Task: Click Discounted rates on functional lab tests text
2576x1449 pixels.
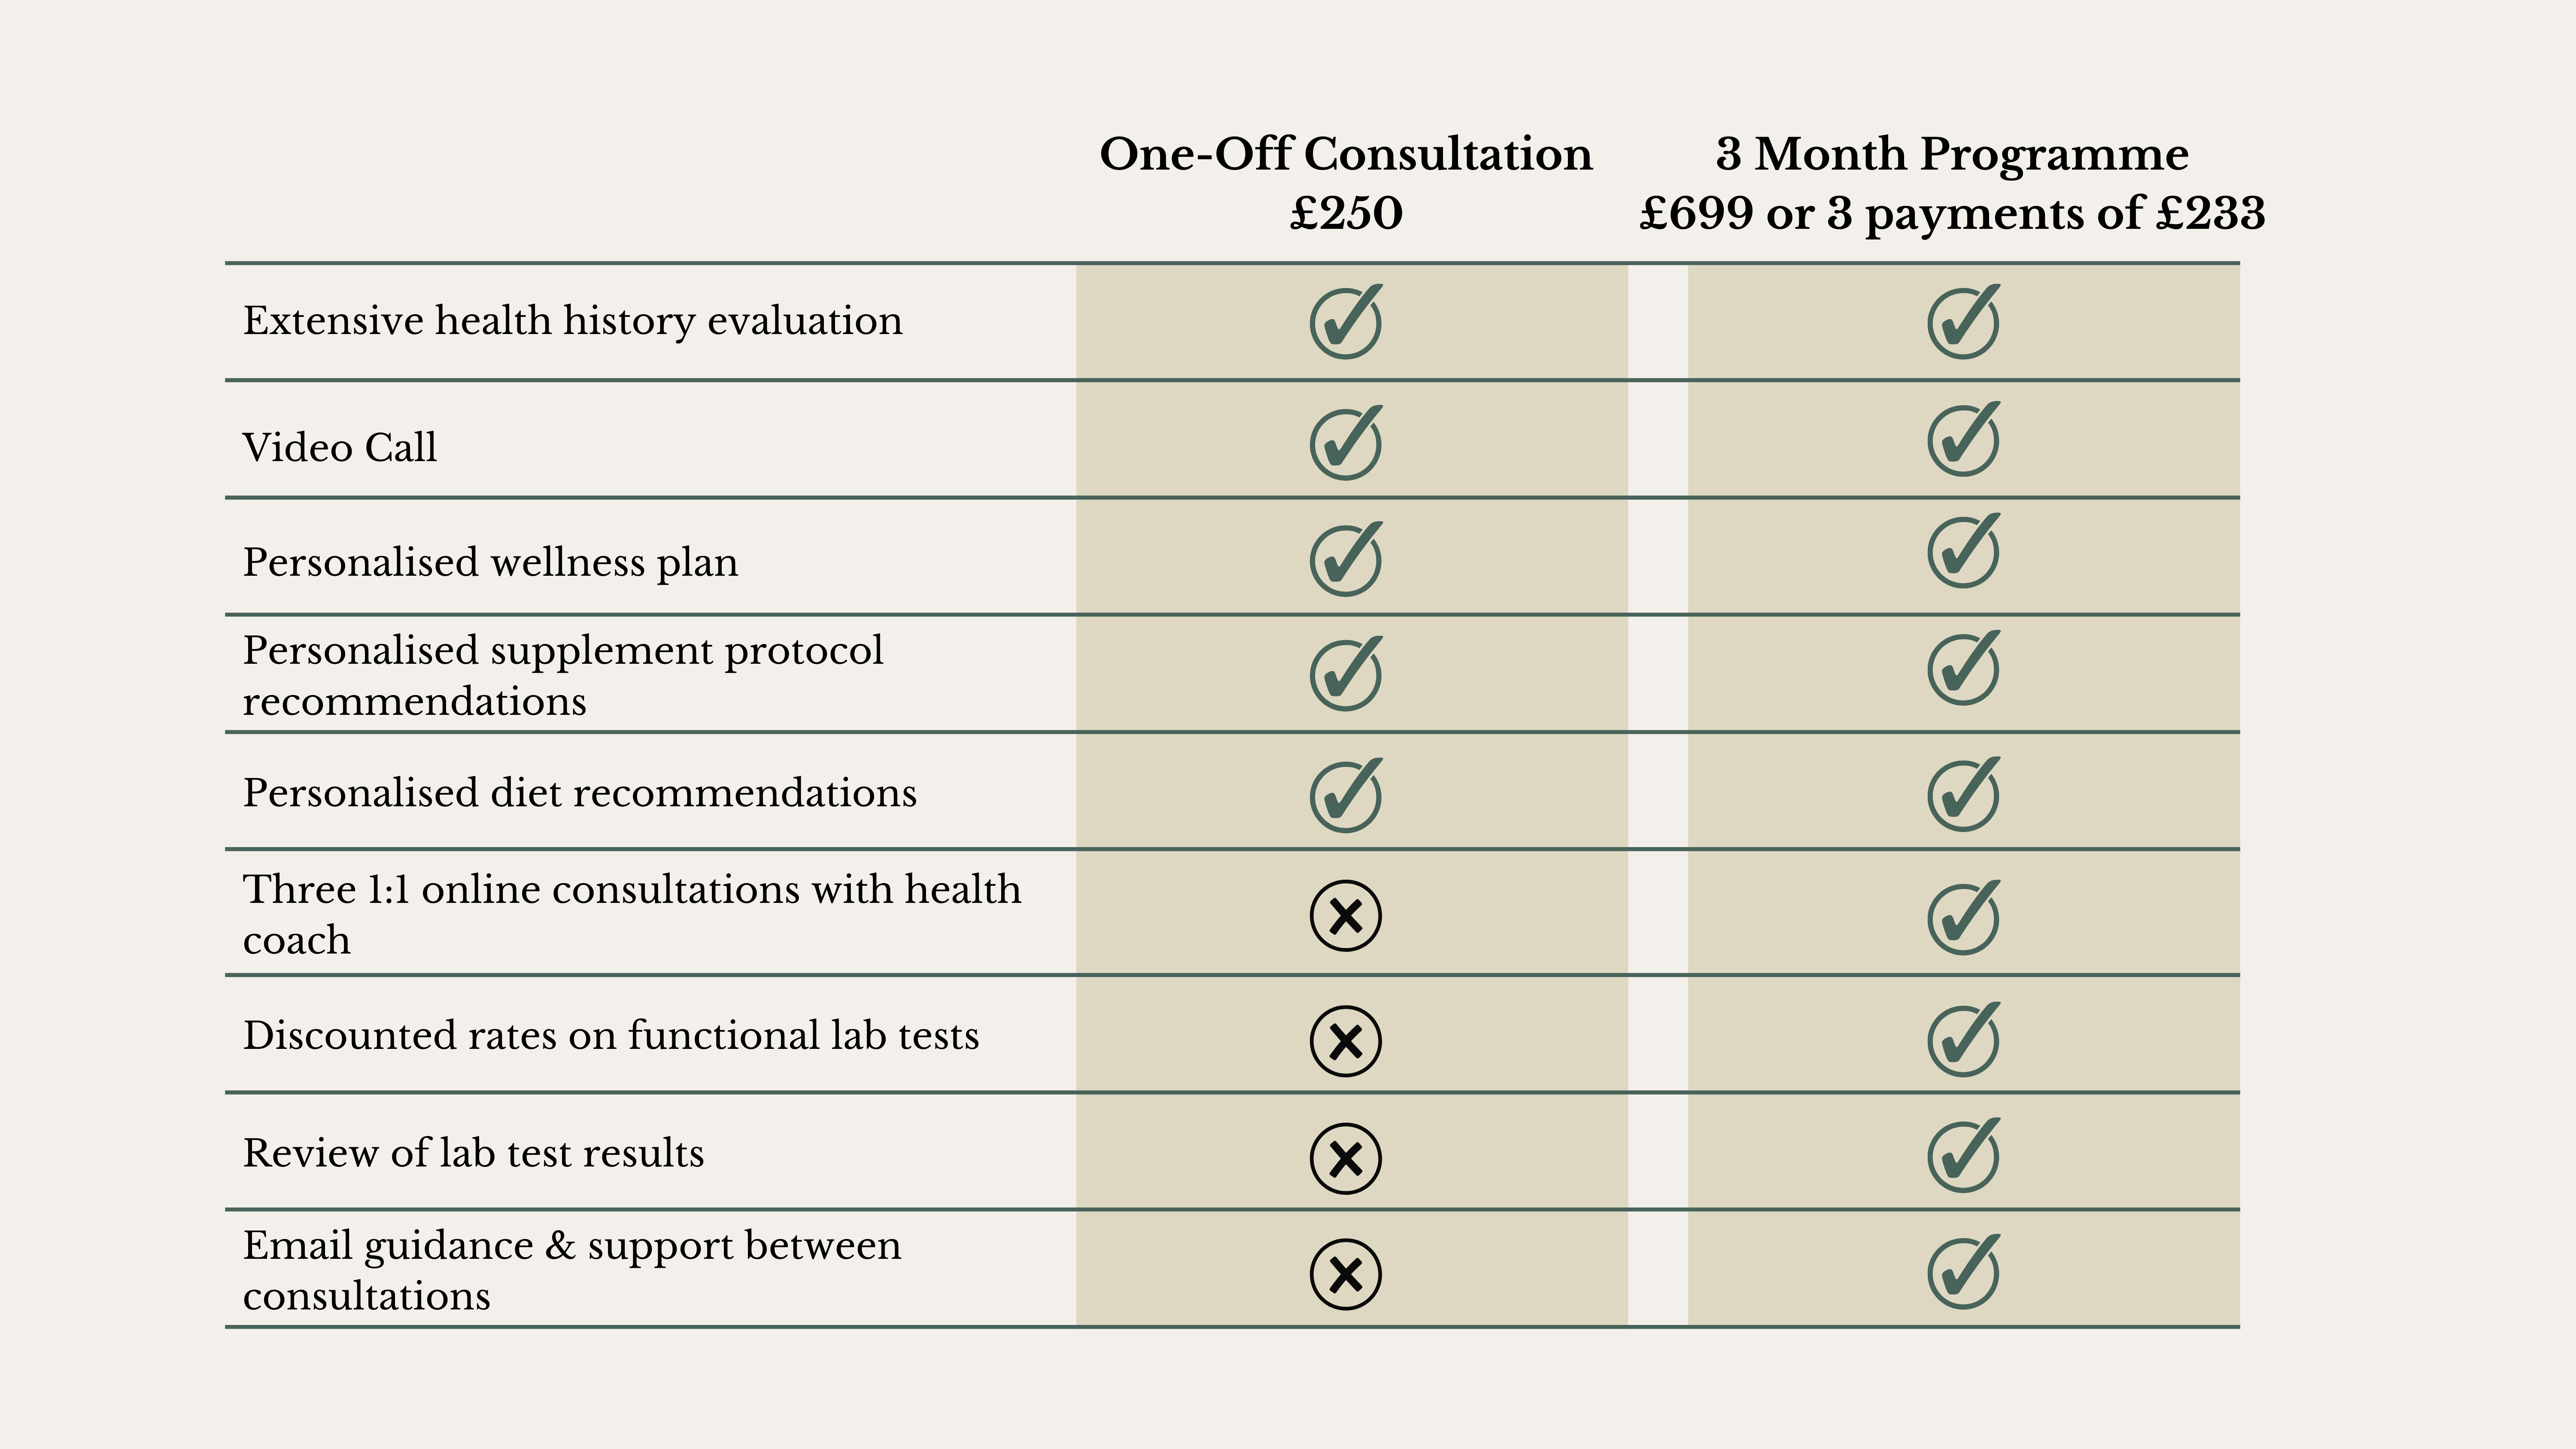Action: click(610, 1036)
